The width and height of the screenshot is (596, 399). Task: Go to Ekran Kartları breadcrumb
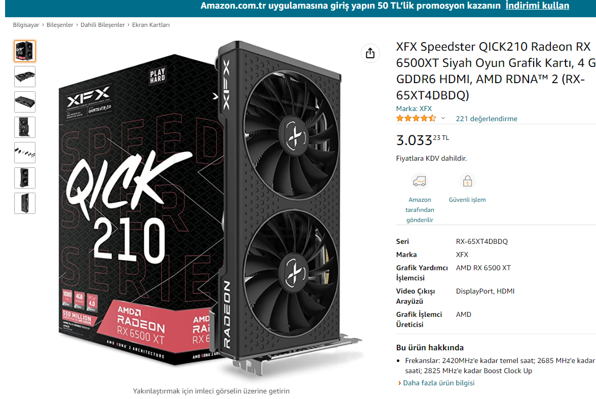point(151,25)
